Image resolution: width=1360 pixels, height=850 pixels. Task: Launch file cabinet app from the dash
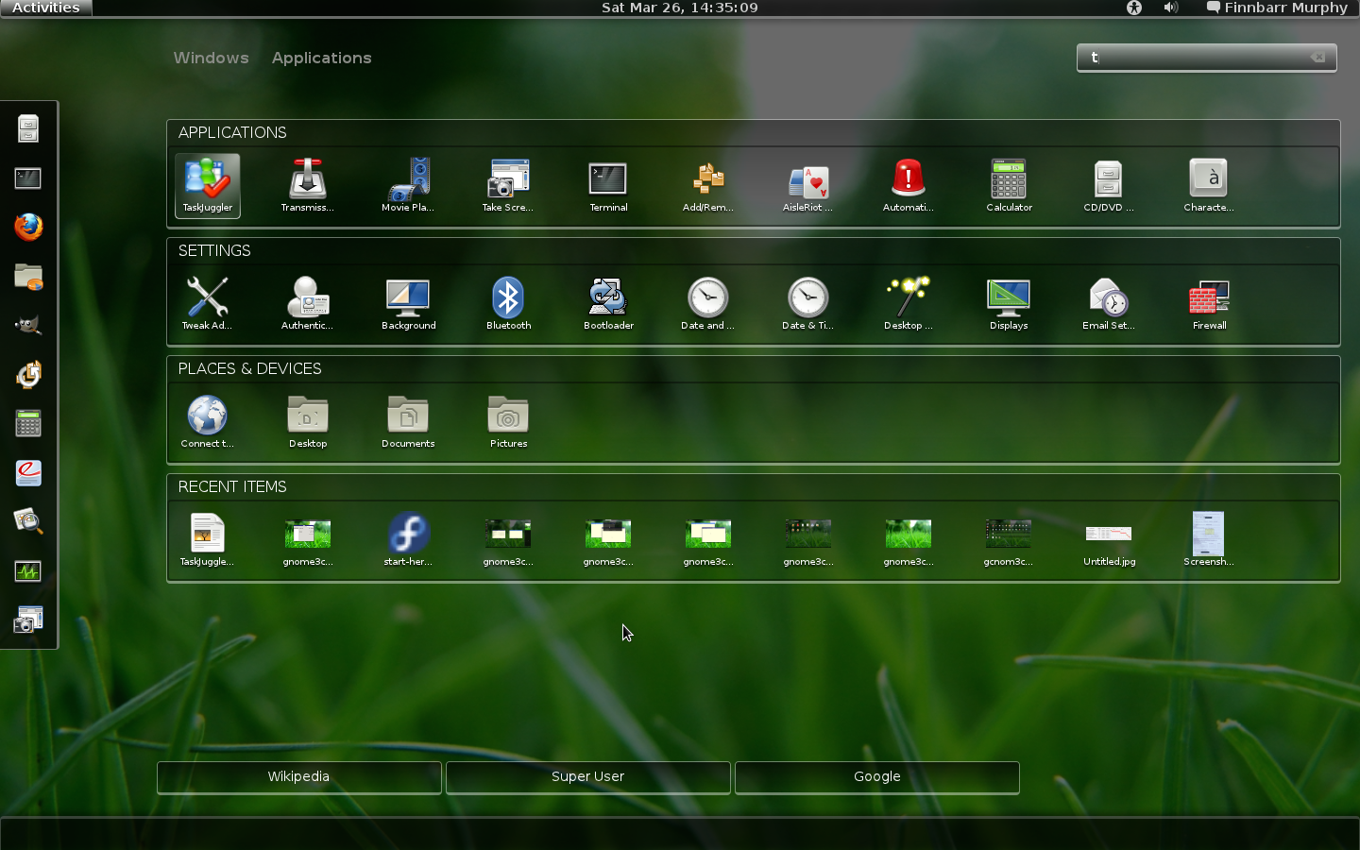(28, 128)
